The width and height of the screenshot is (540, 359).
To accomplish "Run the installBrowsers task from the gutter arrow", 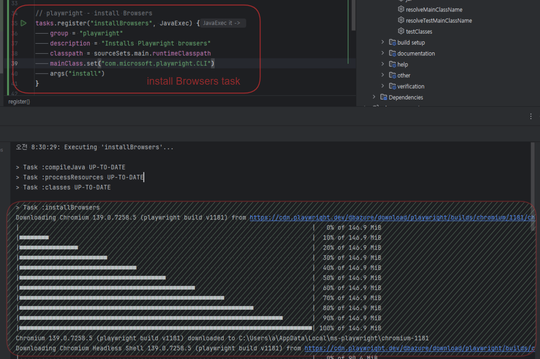I will click(x=24, y=23).
